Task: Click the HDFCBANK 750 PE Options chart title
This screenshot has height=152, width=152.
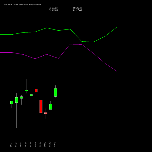Action: pyautogui.click(x=22, y=5)
